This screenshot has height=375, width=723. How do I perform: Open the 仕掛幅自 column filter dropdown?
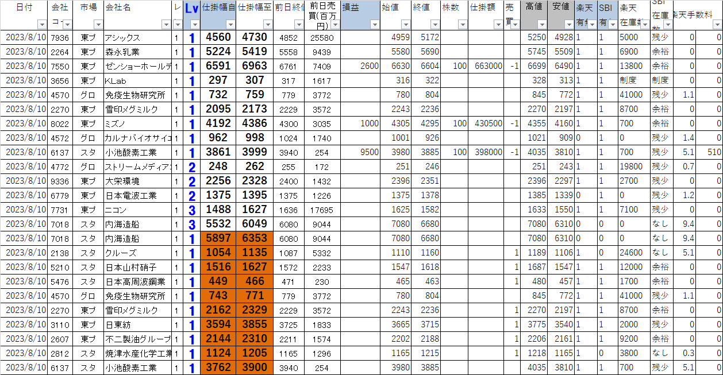pos(230,25)
